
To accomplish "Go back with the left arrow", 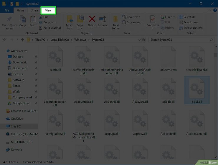I will pyautogui.click(x=5, y=40).
